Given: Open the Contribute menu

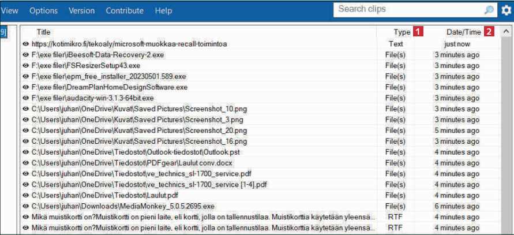Looking at the screenshot, I should 125,10.
